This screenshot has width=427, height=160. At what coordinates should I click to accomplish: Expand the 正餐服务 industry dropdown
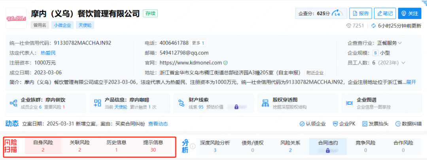coord(389,43)
